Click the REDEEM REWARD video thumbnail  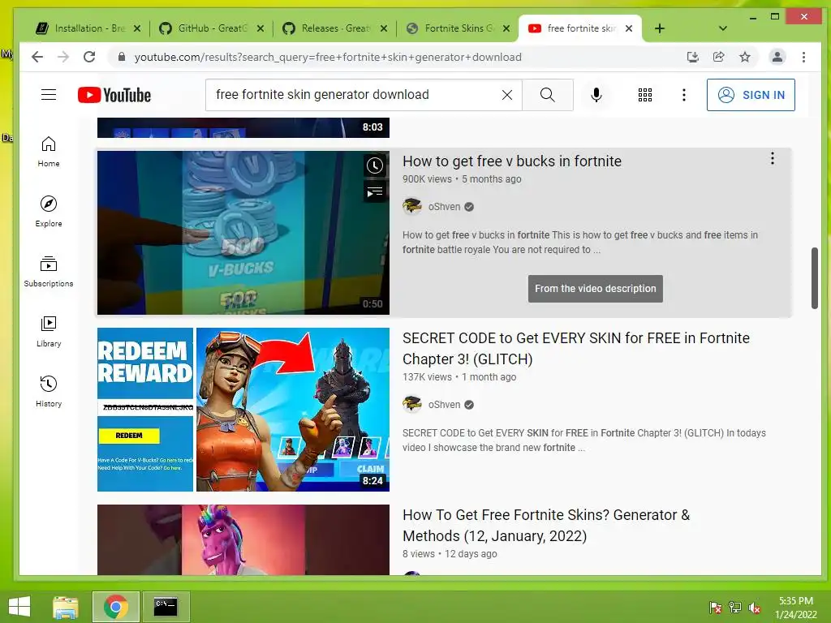243,410
